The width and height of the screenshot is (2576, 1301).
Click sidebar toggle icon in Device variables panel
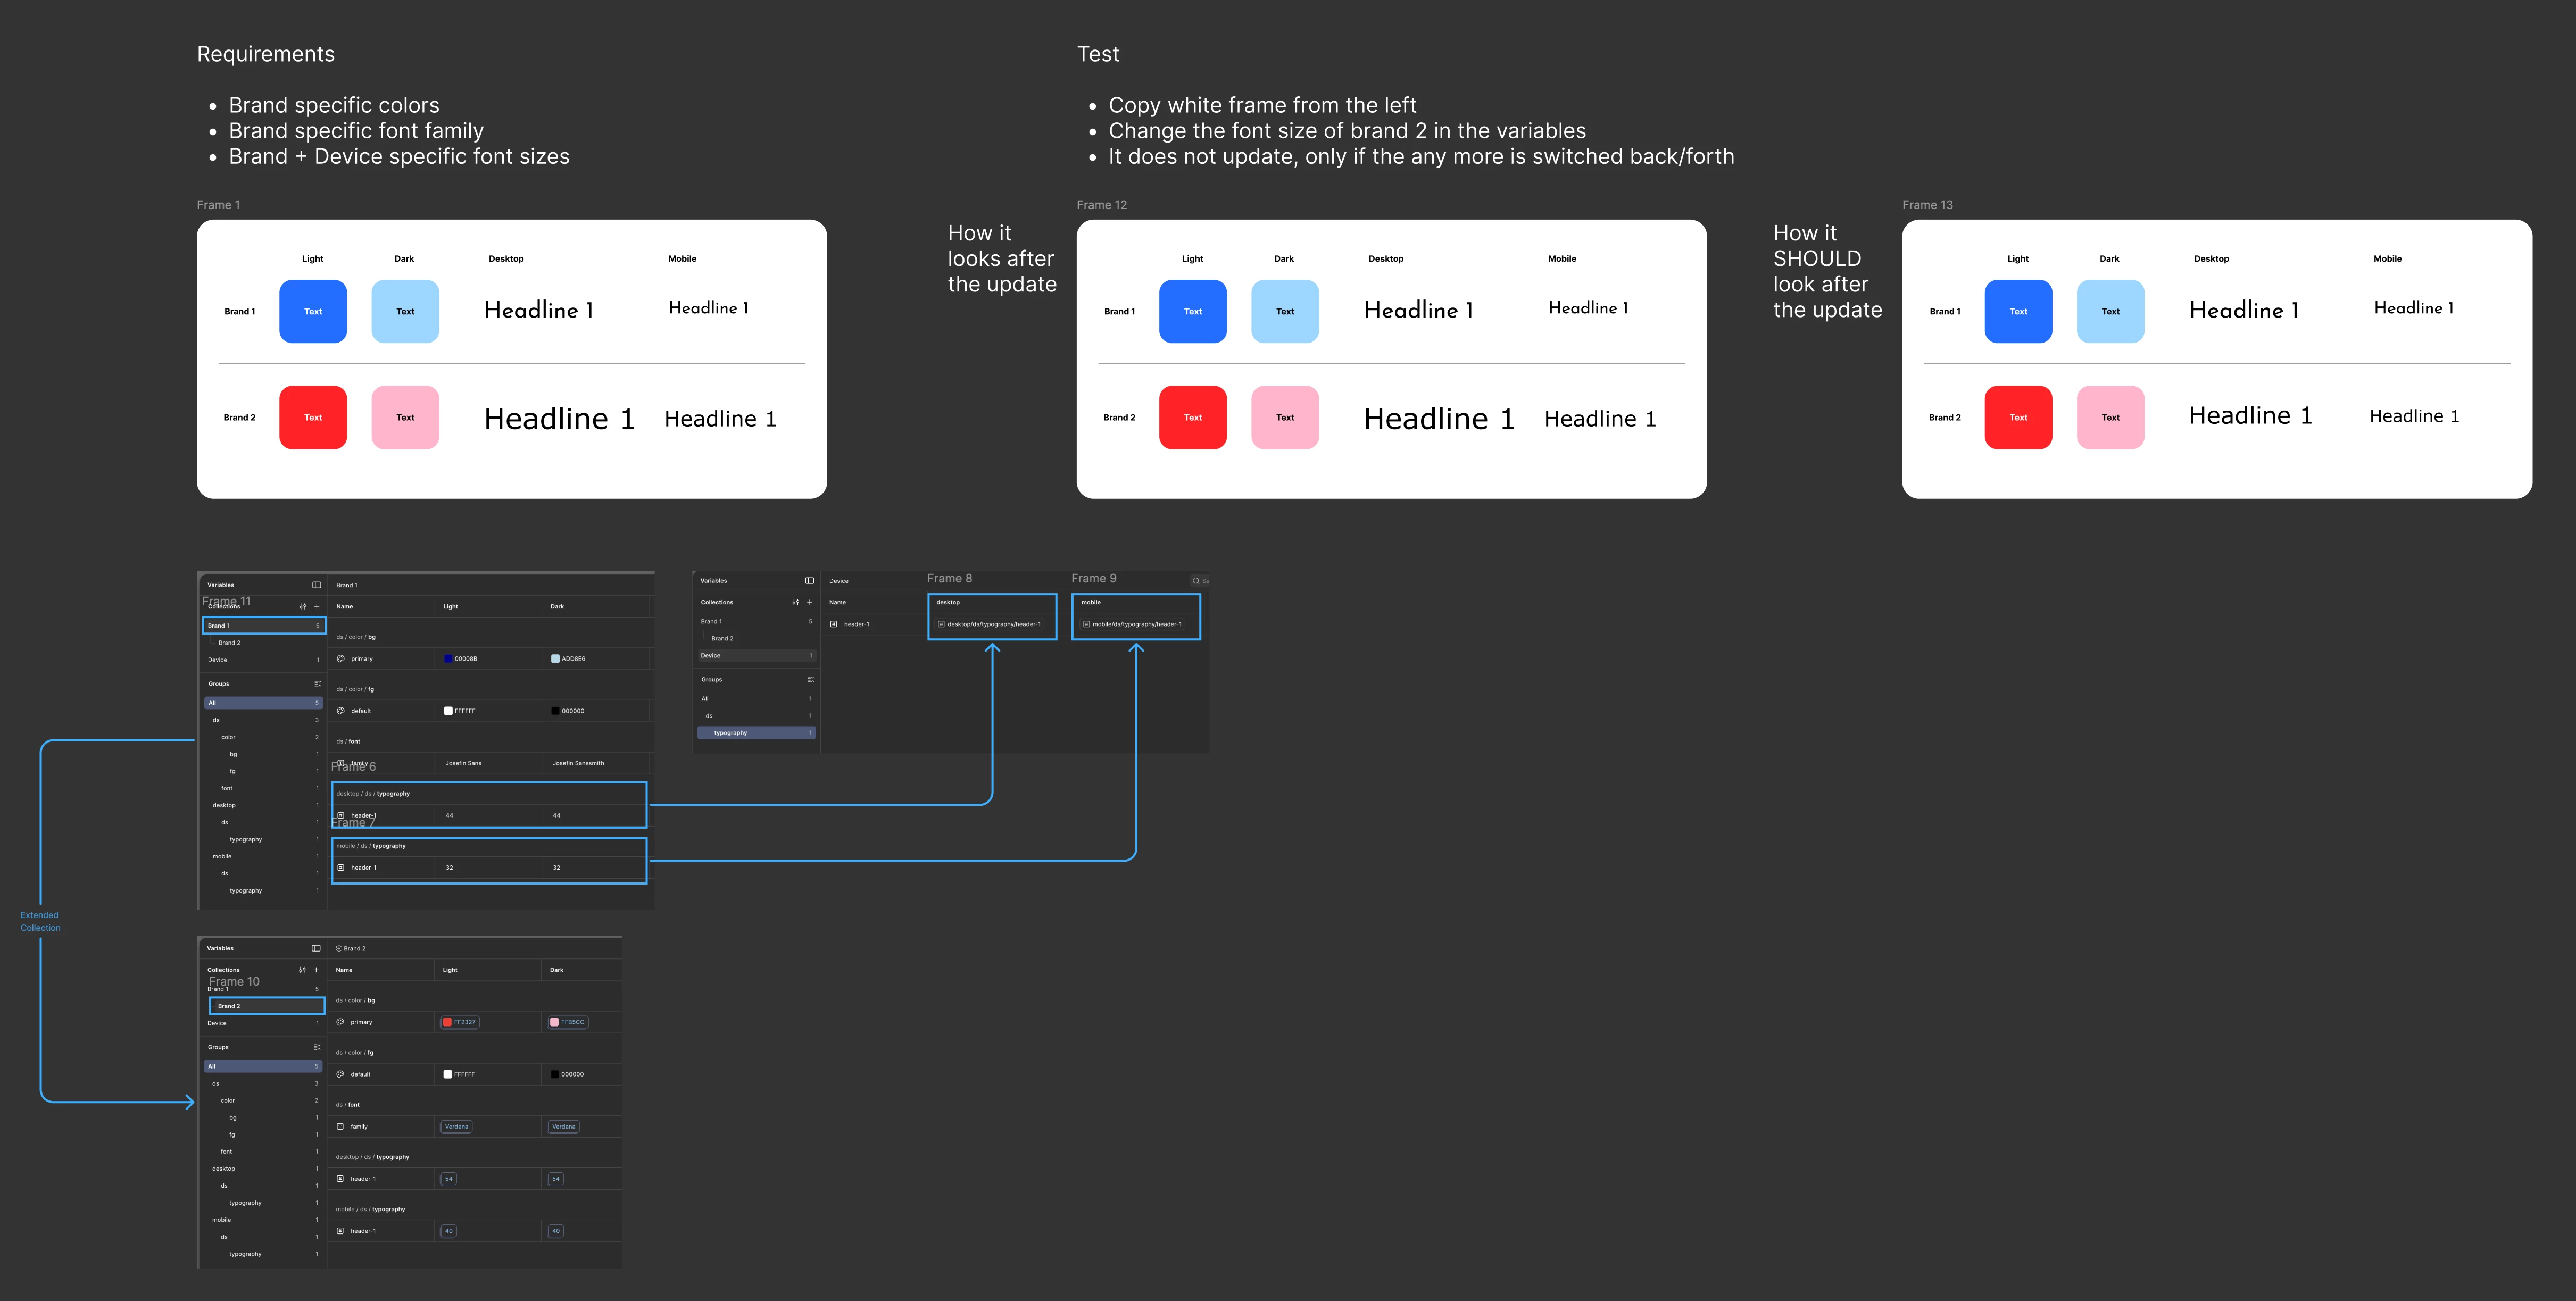pyautogui.click(x=809, y=581)
